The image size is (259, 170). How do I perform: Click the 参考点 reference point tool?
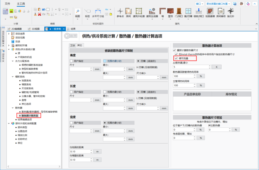[x=120, y=12]
